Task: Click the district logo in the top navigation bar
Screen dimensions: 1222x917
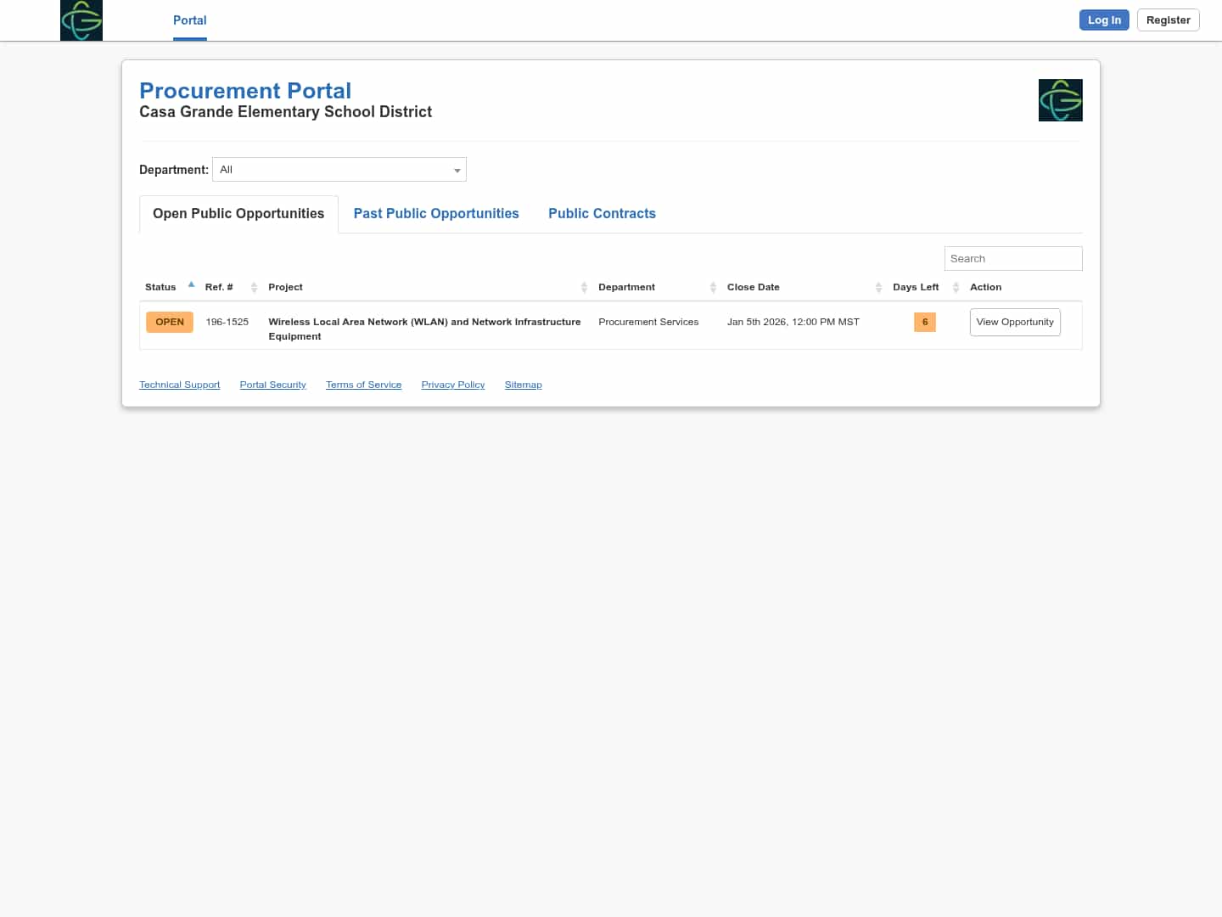Action: [81, 20]
